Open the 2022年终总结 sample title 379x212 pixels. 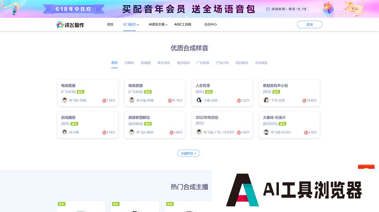click(x=207, y=117)
